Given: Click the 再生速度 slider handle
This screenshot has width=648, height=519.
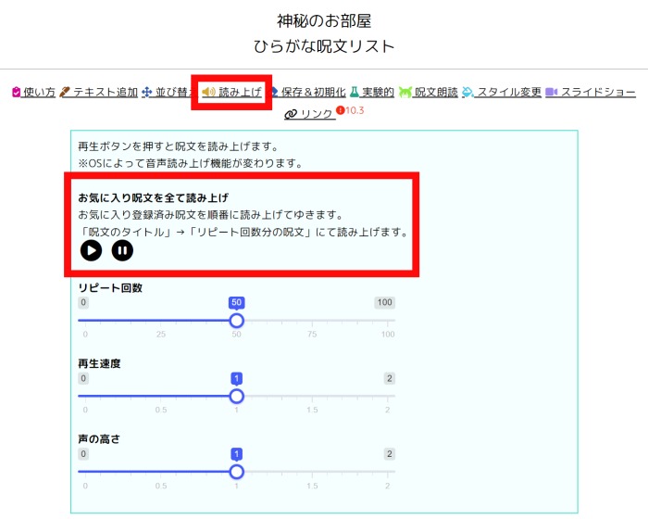Looking at the screenshot, I should point(236,396).
